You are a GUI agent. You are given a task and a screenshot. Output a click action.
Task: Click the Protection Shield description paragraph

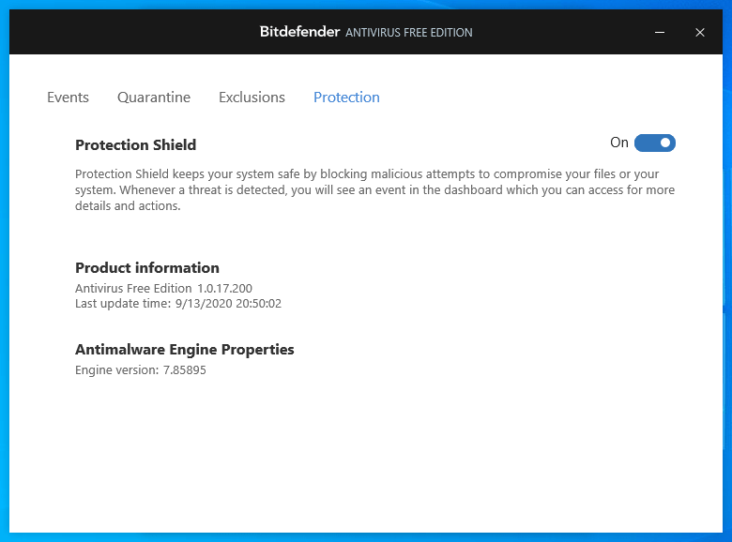coord(374,189)
